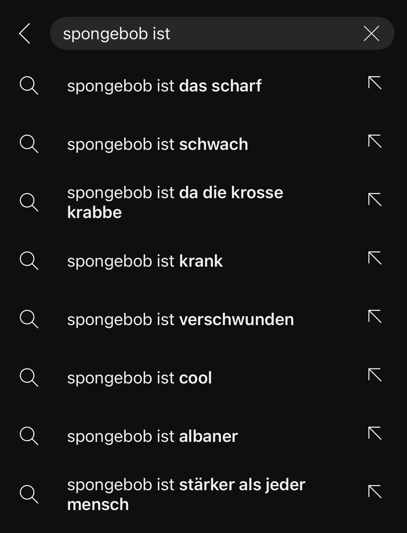This screenshot has height=533, width=407.
Task: Fill query using arrow beside 'das scharf'
Action: (x=375, y=83)
